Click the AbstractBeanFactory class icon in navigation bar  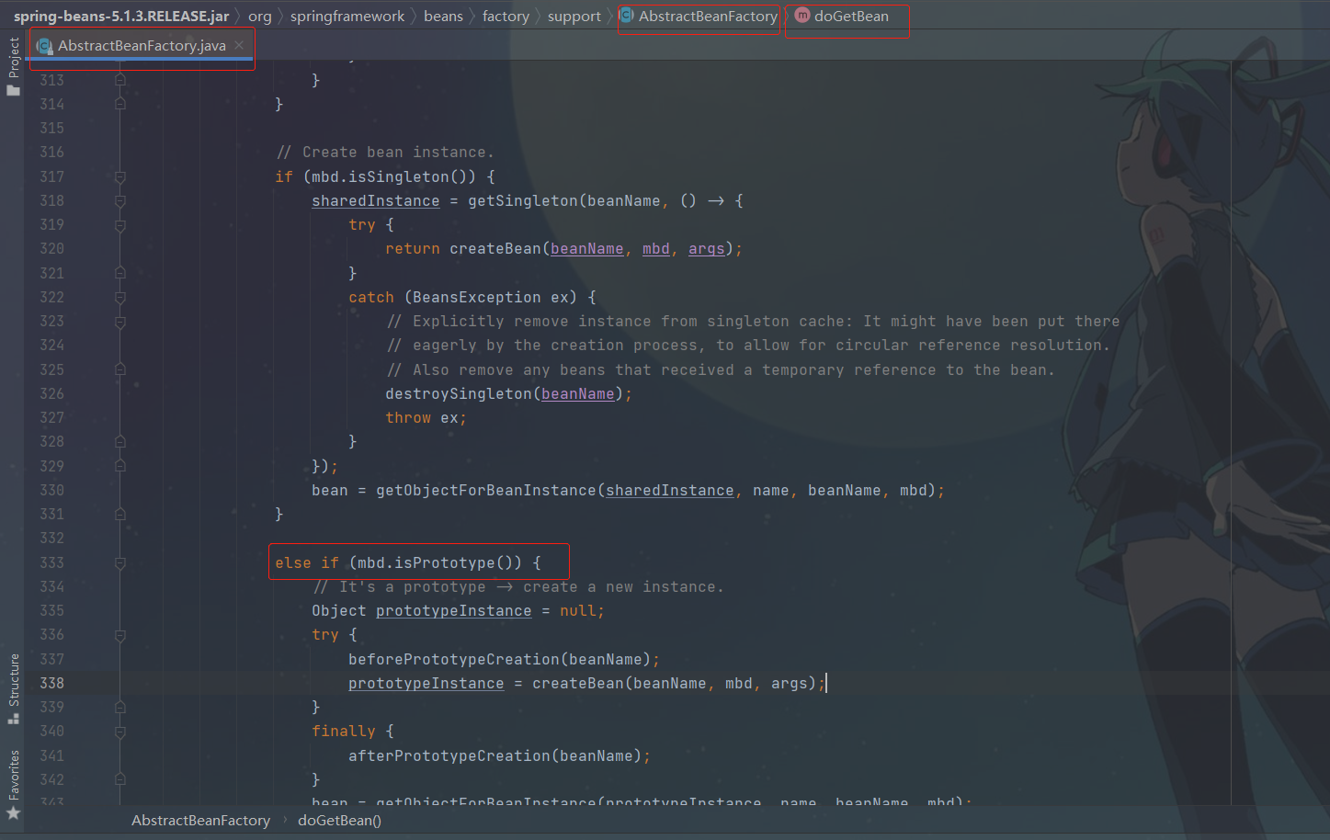627,16
